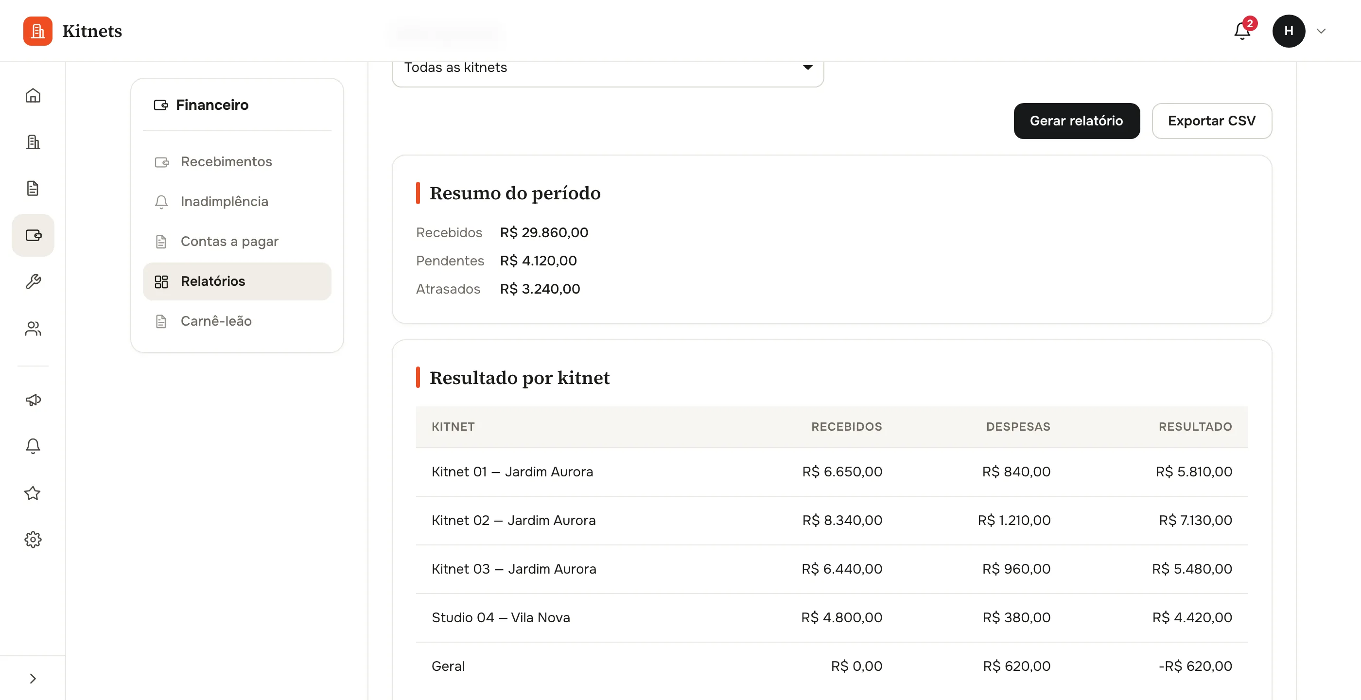This screenshot has width=1361, height=700.
Task: Open Contas a pagar menu item
Action: point(237,242)
